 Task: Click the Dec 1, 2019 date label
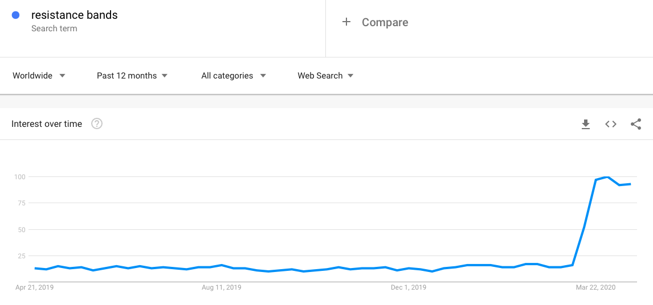pos(409,288)
